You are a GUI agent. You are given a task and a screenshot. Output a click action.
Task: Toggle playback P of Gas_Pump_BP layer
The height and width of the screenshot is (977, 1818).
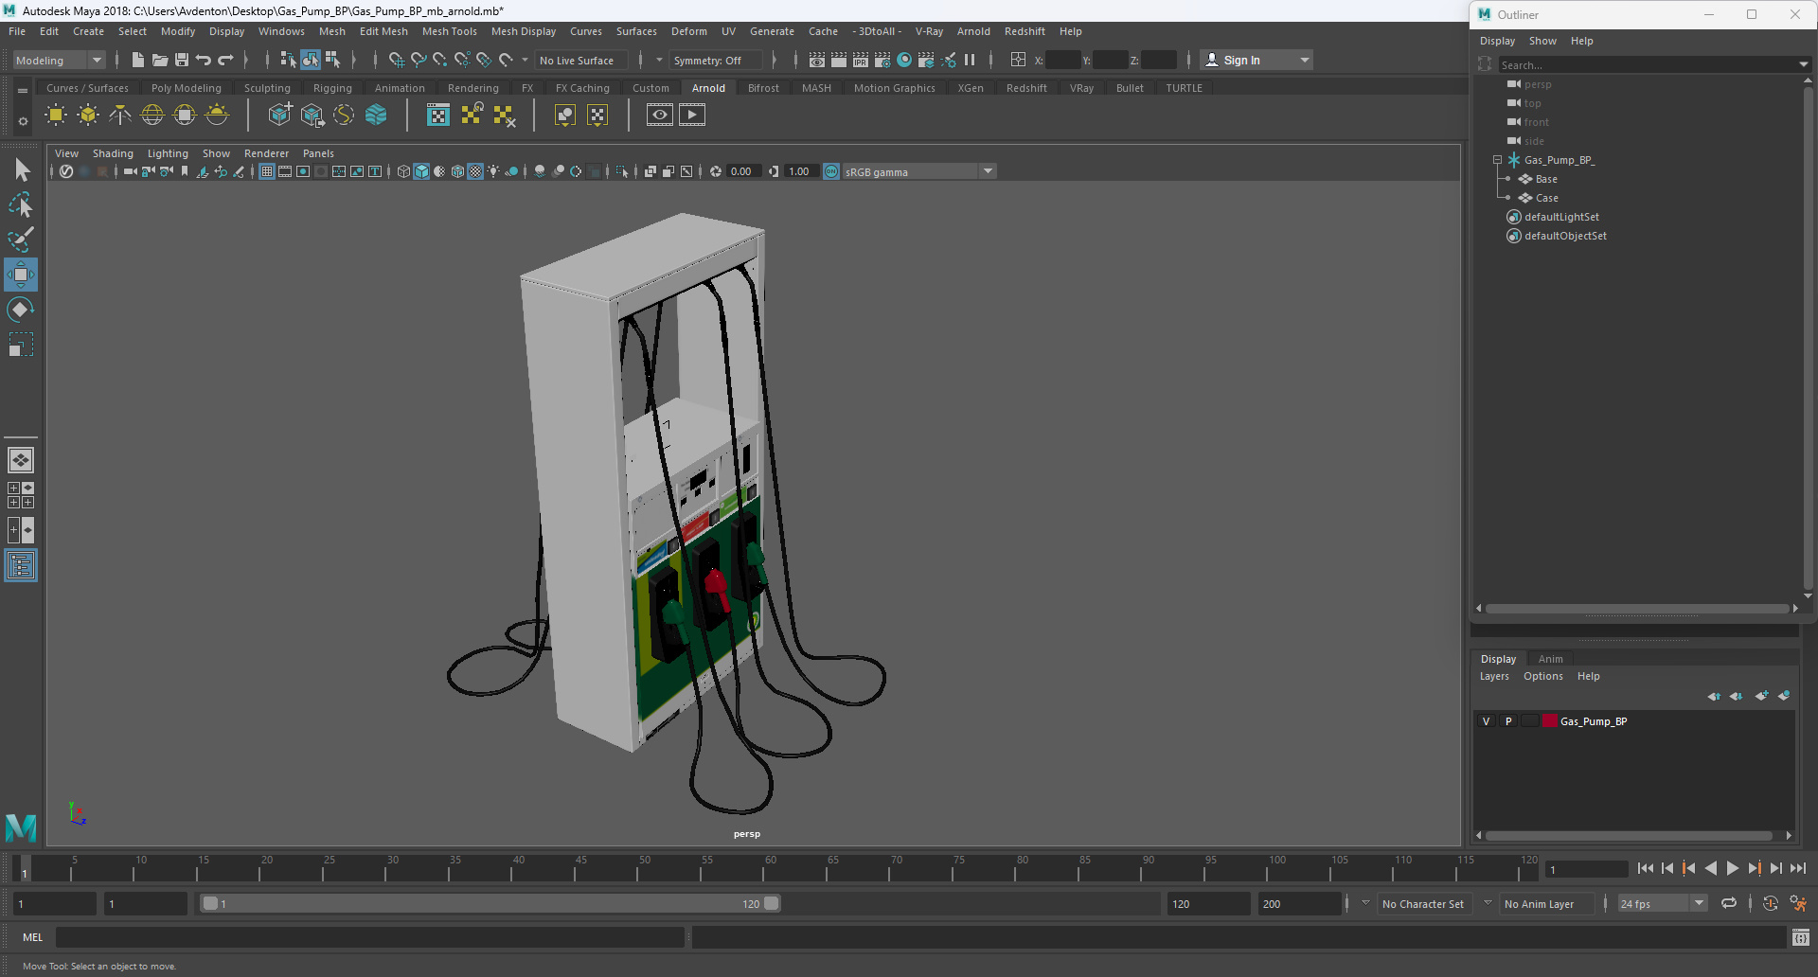tap(1508, 721)
